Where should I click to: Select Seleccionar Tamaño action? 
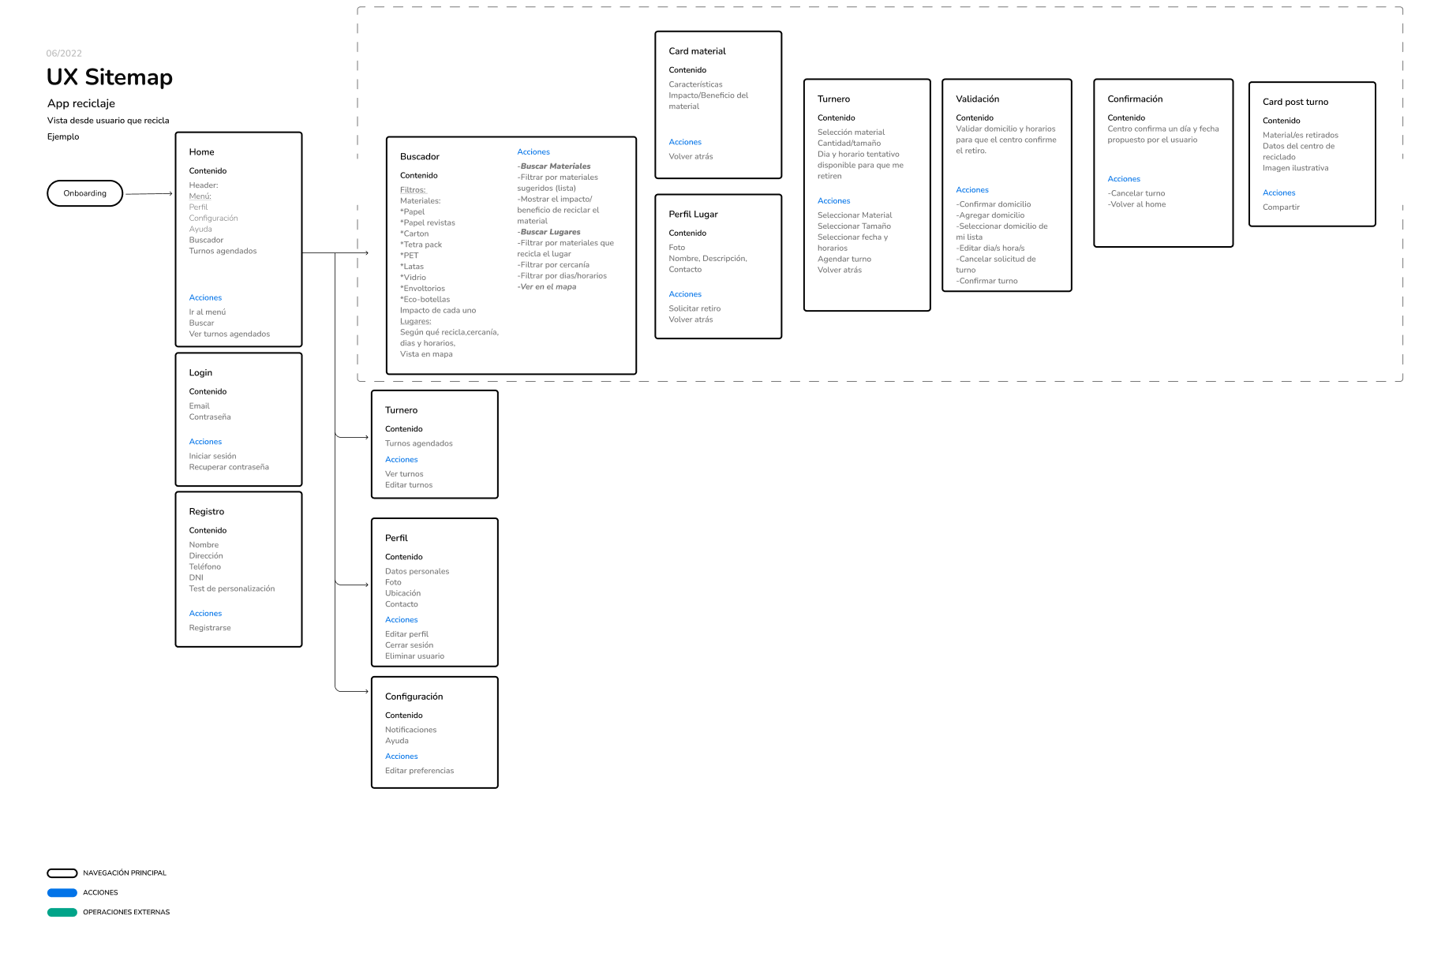(x=854, y=227)
